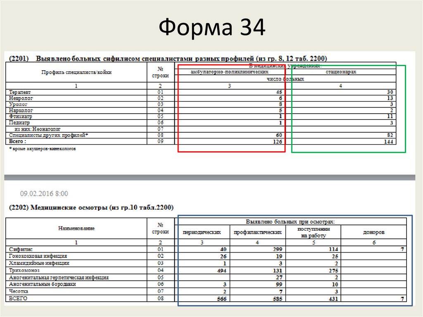Viewport: 423px width, 317px height.
Task: Select the "Хламидийные инфекции" row label
Action: pyautogui.click(x=39, y=263)
